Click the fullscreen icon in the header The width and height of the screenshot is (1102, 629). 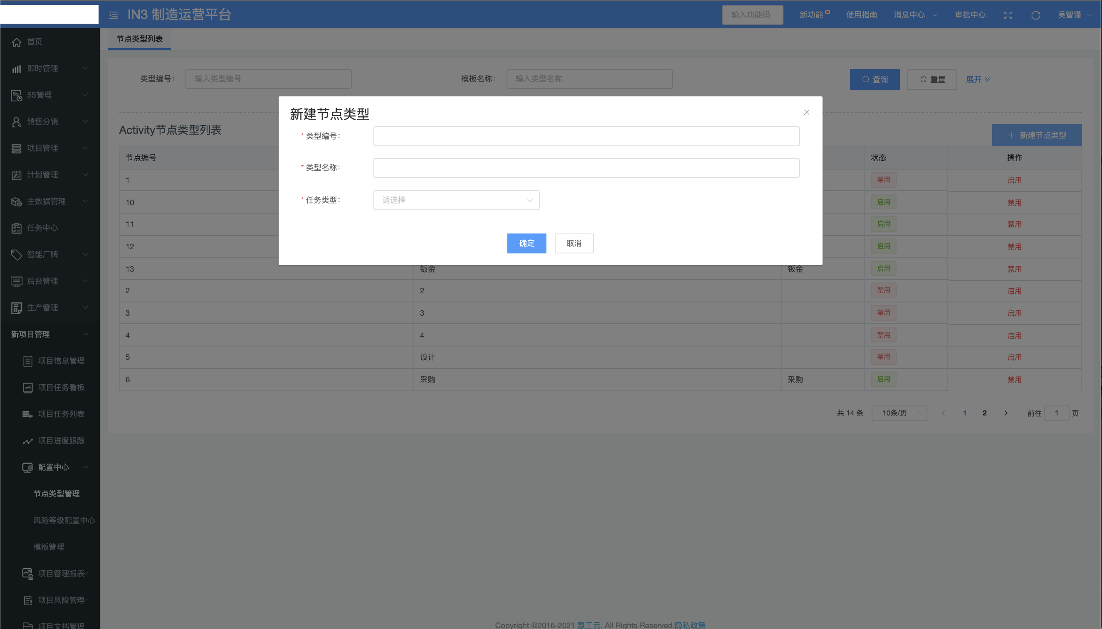coord(1008,15)
